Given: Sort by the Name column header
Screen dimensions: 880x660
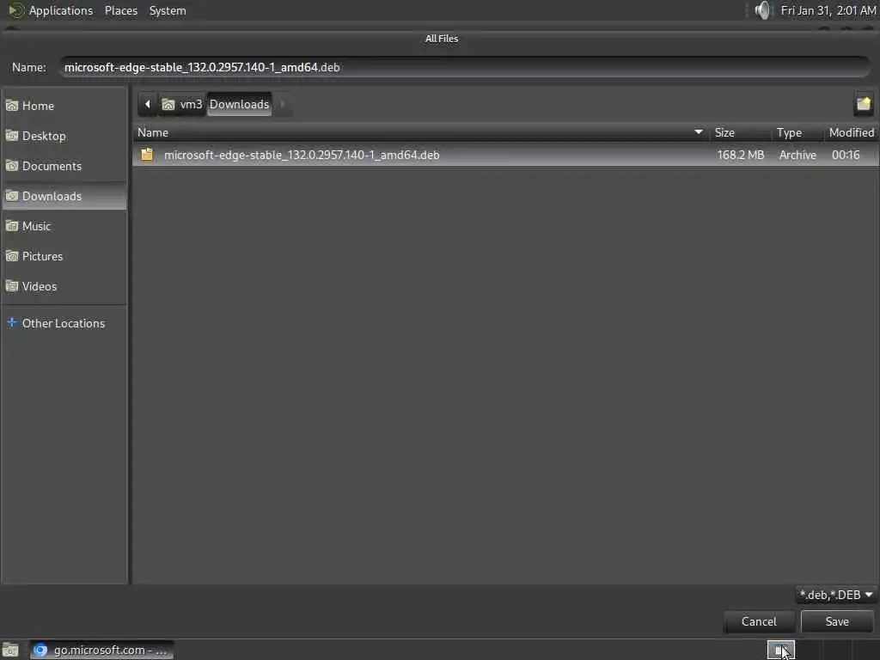Looking at the screenshot, I should 419,132.
